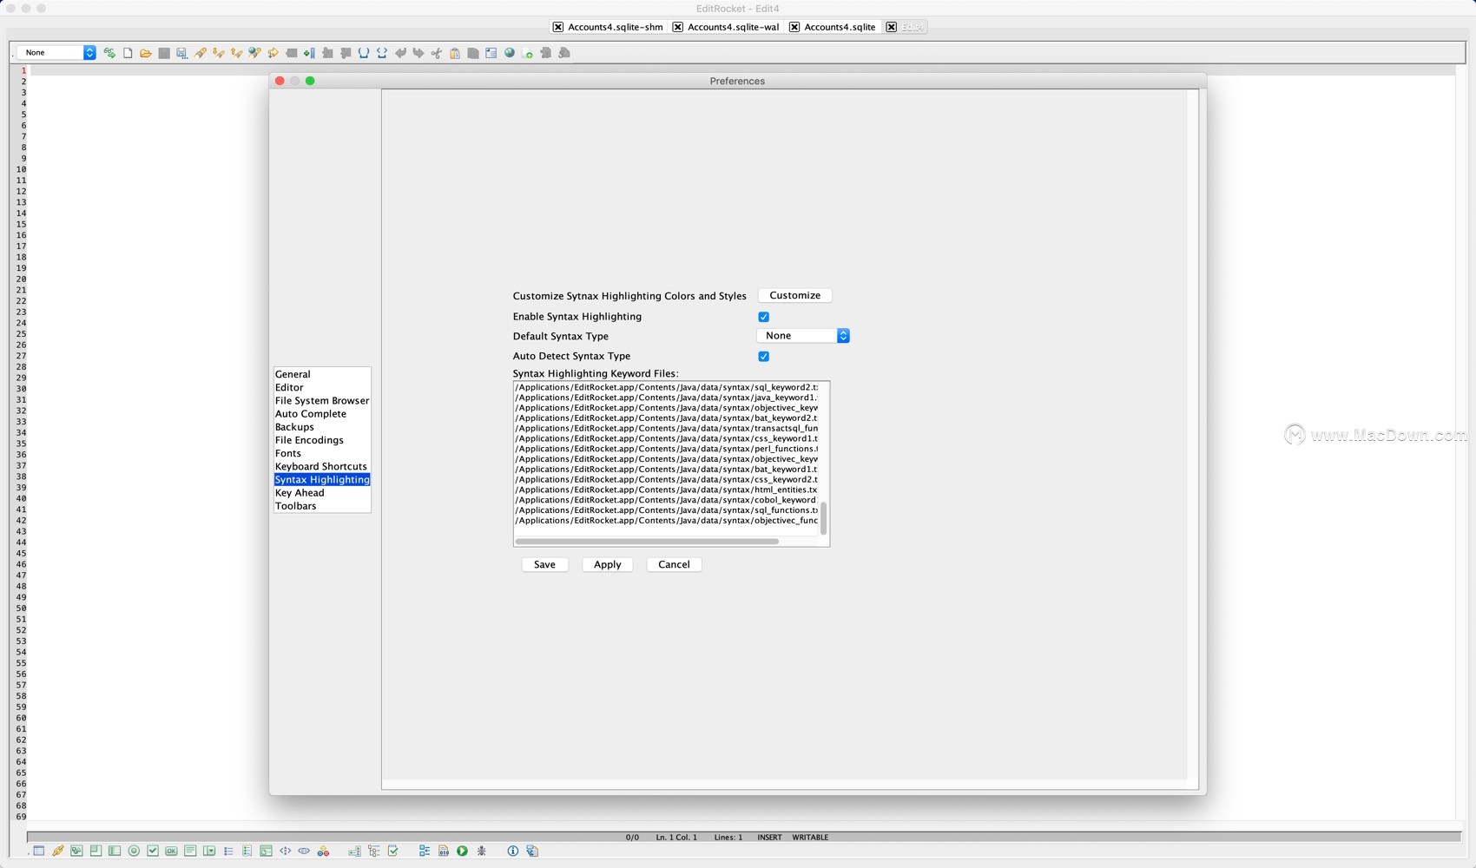Click the Undo arrow icon in toolbar
This screenshot has height=868, width=1476.
point(400,53)
